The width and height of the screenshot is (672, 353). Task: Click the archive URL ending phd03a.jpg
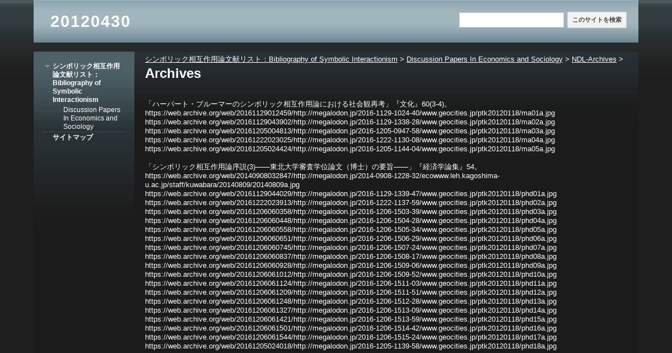tap(351, 212)
